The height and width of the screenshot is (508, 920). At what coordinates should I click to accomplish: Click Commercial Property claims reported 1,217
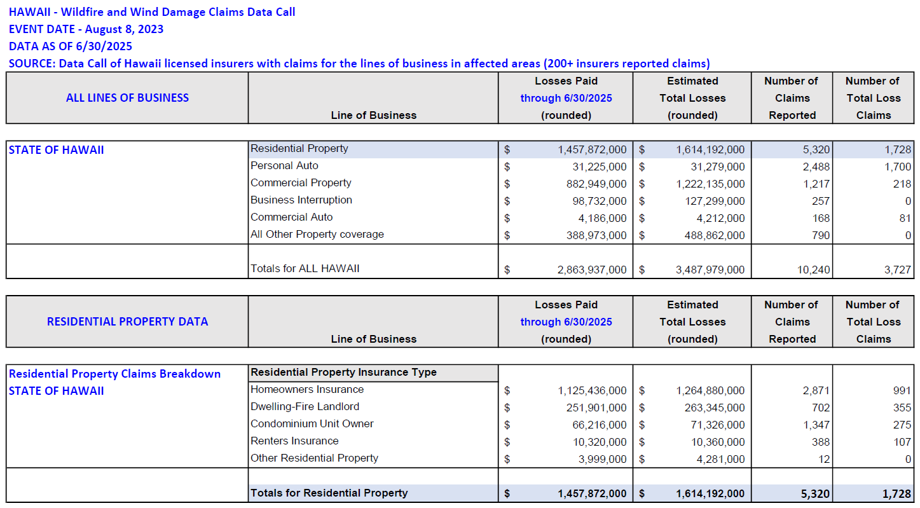click(x=816, y=184)
